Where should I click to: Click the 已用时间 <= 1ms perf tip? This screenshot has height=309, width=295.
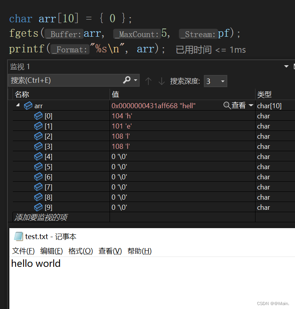(x=211, y=50)
